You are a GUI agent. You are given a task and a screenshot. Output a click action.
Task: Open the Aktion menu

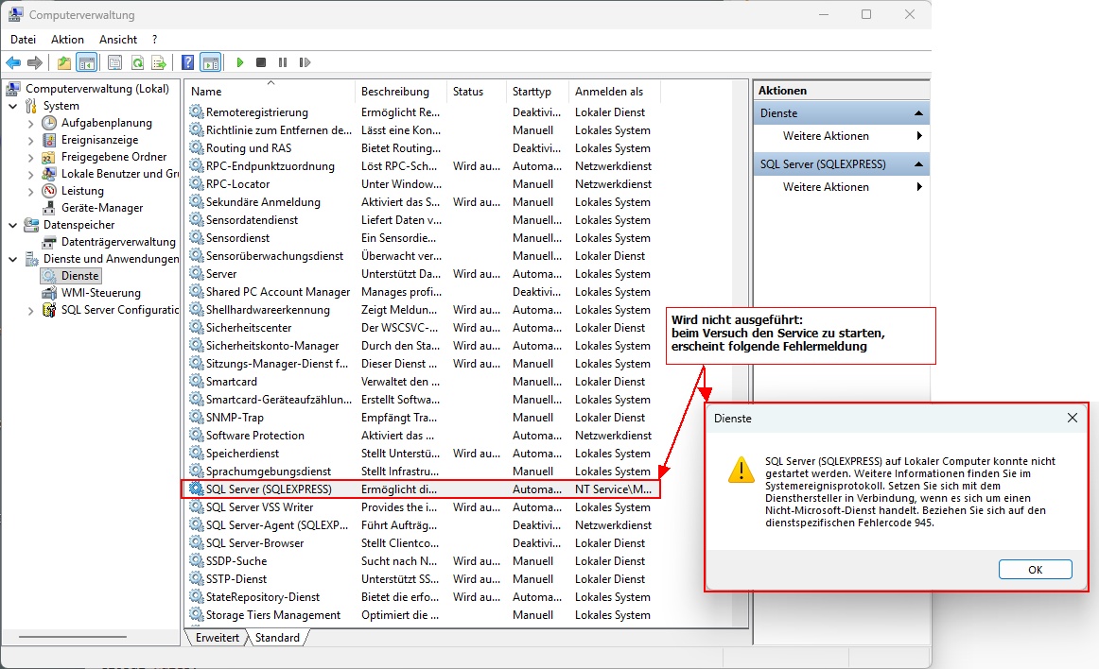[67, 40]
